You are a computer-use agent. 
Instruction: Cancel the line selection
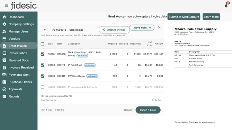pos(128,110)
